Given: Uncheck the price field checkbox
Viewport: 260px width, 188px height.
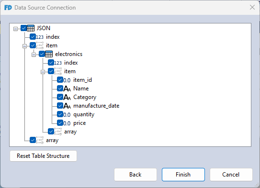Looking at the screenshot, I should [60, 123].
